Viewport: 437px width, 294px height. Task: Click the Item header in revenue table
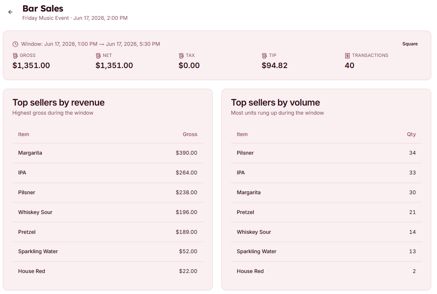24,134
